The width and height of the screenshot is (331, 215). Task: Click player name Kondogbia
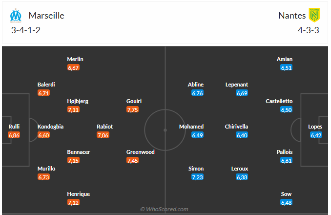[50, 127]
